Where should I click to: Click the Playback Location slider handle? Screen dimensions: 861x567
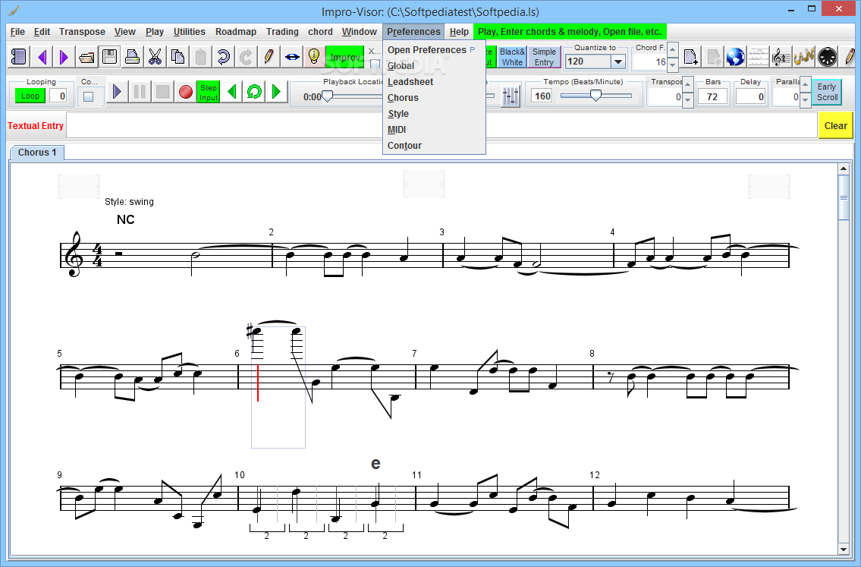click(327, 96)
